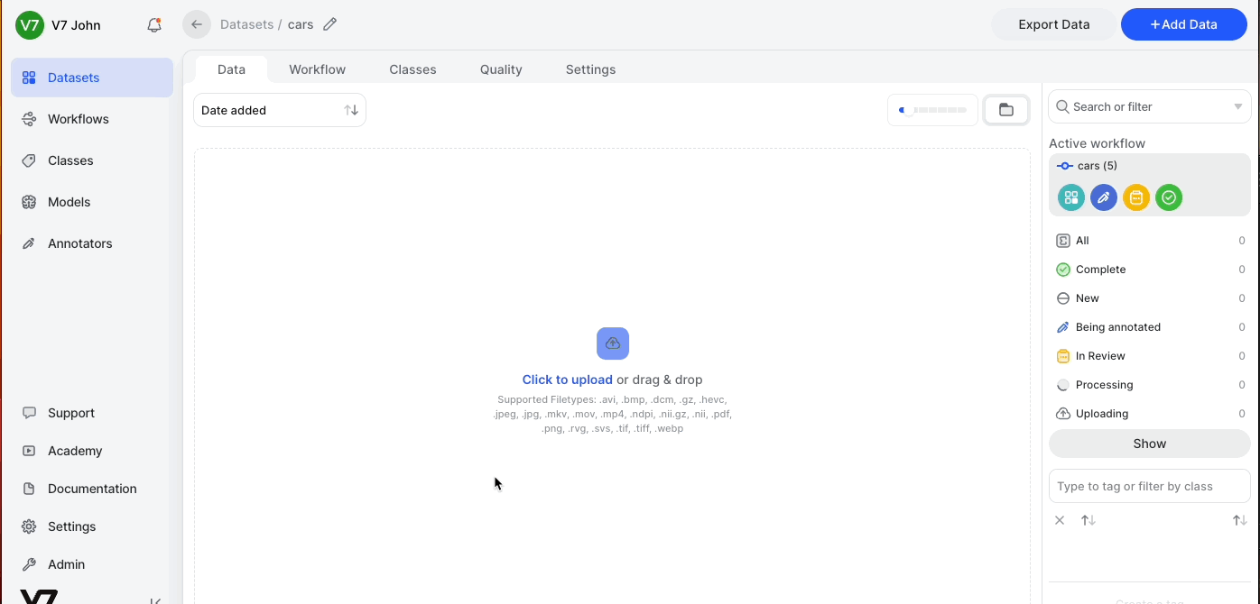Open Annotators in sidebar
Screen dimensions: 1260x604
(92, 243)
